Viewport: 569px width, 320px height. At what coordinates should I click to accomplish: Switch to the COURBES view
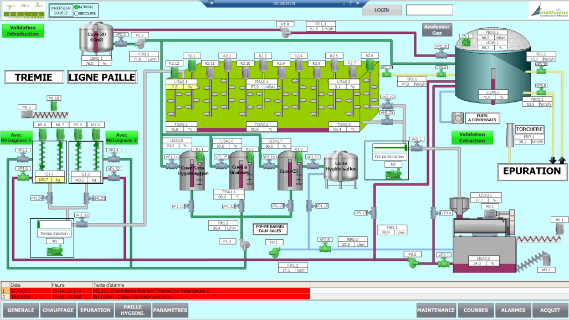(x=475, y=311)
